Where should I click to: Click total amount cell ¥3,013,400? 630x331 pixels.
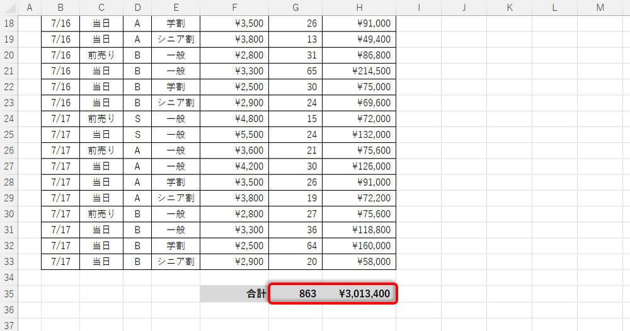tap(359, 294)
